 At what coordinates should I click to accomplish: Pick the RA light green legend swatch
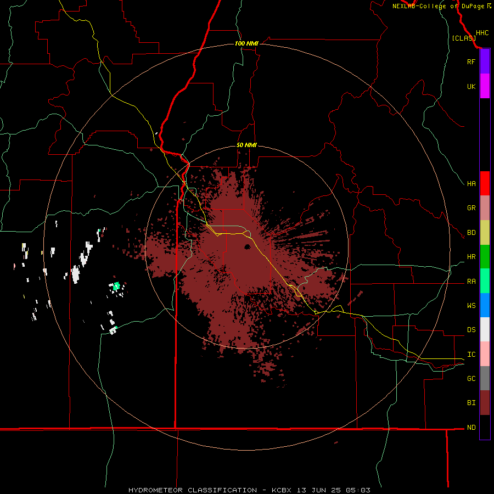coord(485,281)
